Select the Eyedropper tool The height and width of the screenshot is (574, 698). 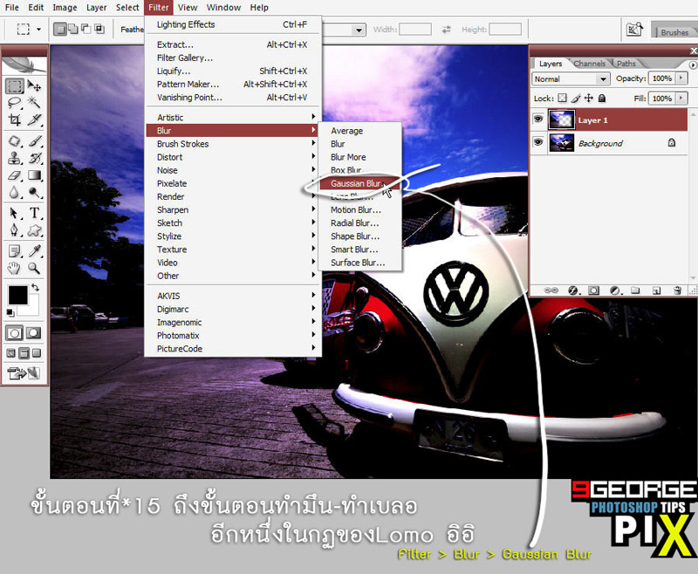[34, 251]
